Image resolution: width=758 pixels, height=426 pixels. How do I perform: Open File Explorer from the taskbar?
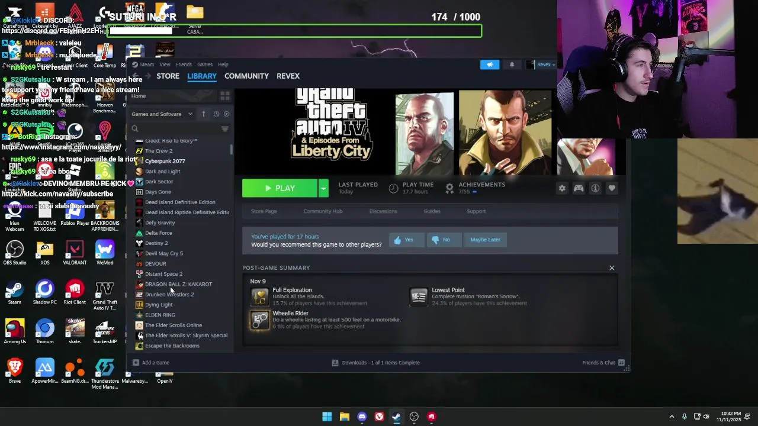[344, 417]
